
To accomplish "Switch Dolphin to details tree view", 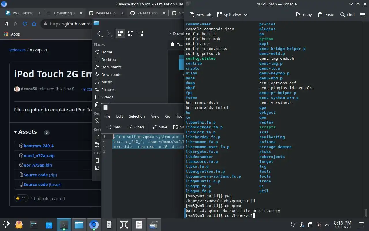I will pyautogui.click(x=140, y=33).
